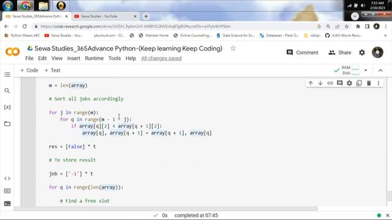Open the terminal icon in sidebar
Viewport: 392px width, 220px height.
coord(7,204)
